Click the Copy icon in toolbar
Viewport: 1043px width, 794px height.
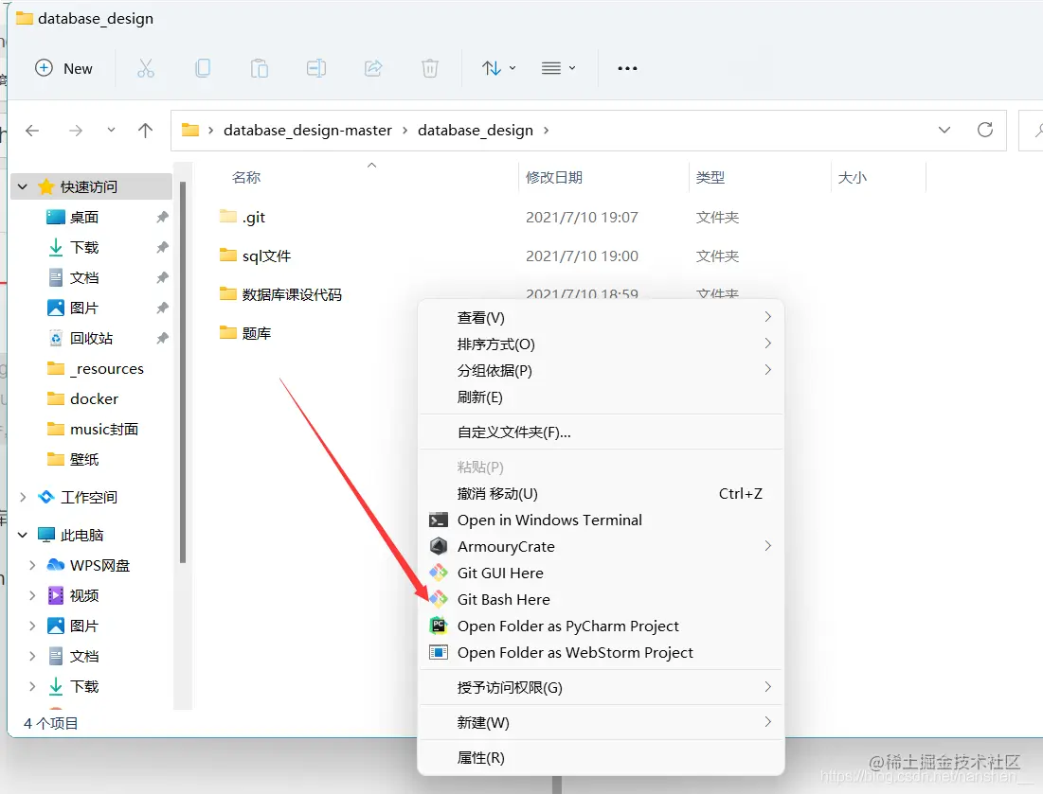pos(203,68)
